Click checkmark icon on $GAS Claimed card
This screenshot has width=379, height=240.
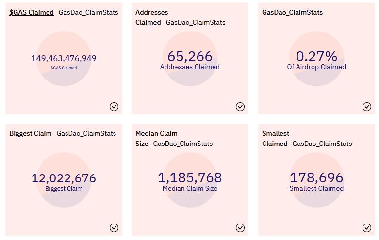coord(114,107)
